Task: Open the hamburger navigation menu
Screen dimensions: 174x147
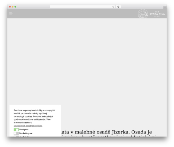Action: [11, 14]
